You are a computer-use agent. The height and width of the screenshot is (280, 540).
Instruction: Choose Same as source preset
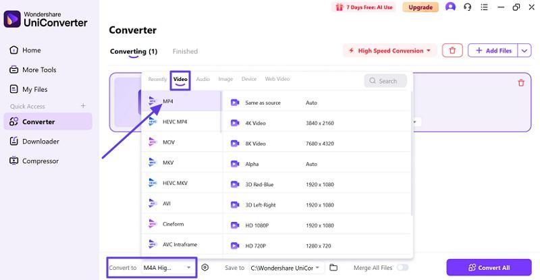click(317, 103)
